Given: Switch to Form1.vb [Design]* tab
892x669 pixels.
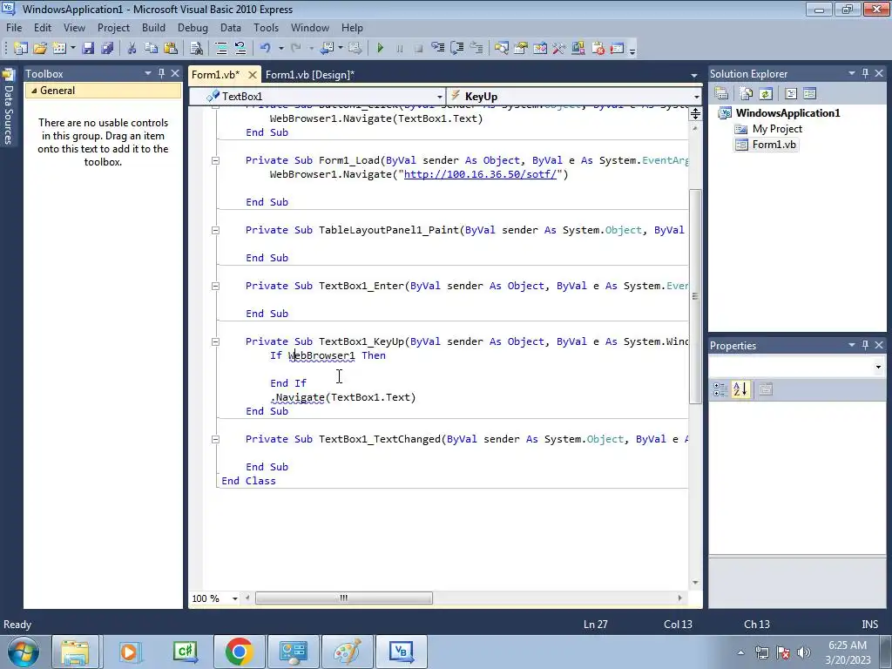Looking at the screenshot, I should point(310,75).
